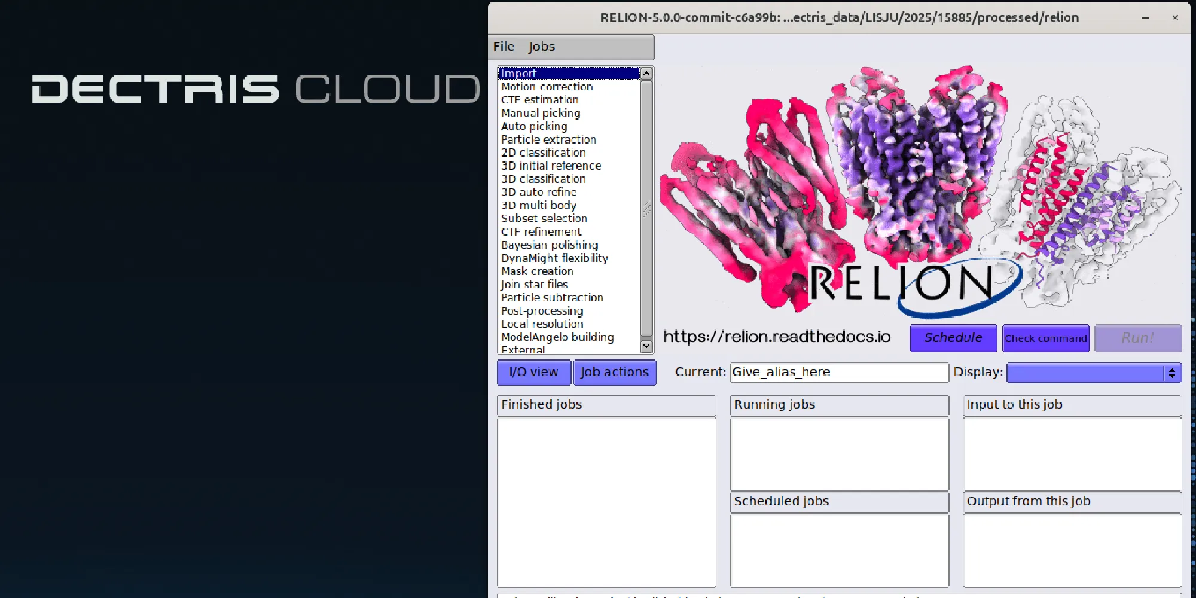Click job list scroll up arrow
Image resolution: width=1196 pixels, height=598 pixels.
(646, 73)
